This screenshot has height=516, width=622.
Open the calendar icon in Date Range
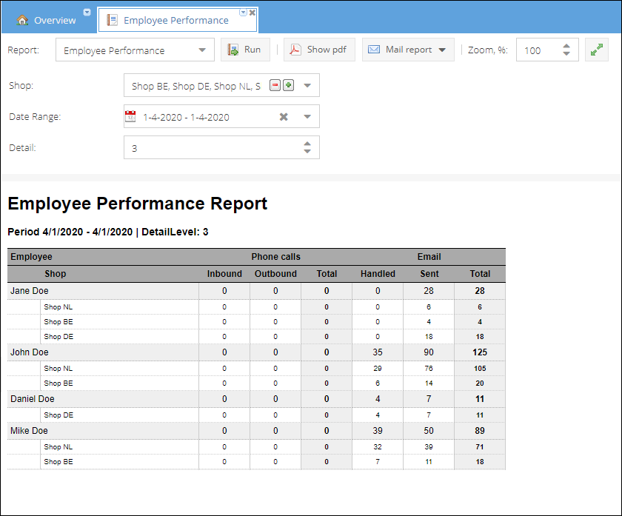[130, 117]
